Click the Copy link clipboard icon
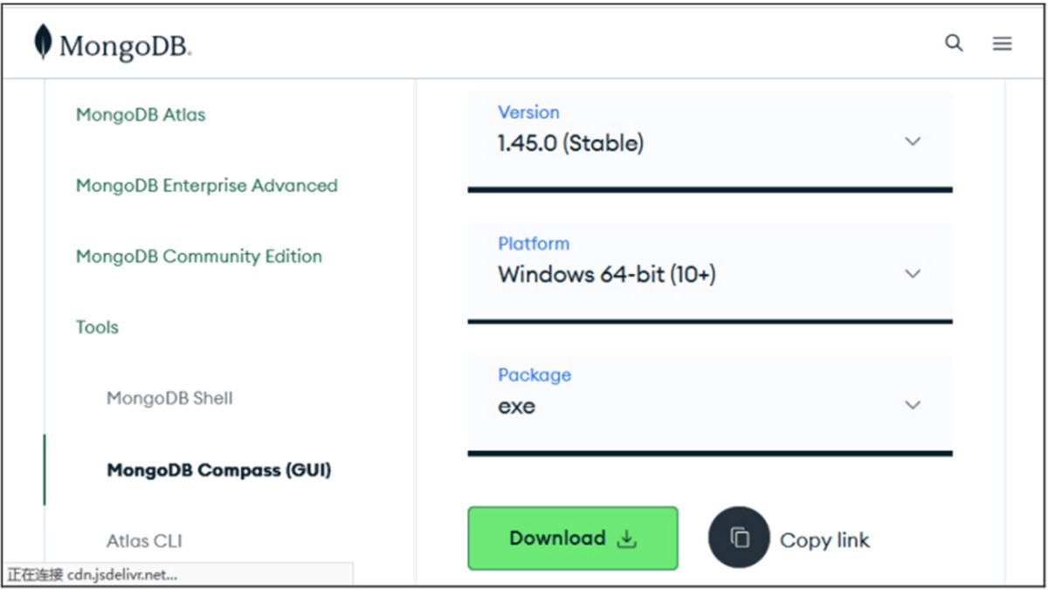This screenshot has width=1048, height=590. click(739, 538)
